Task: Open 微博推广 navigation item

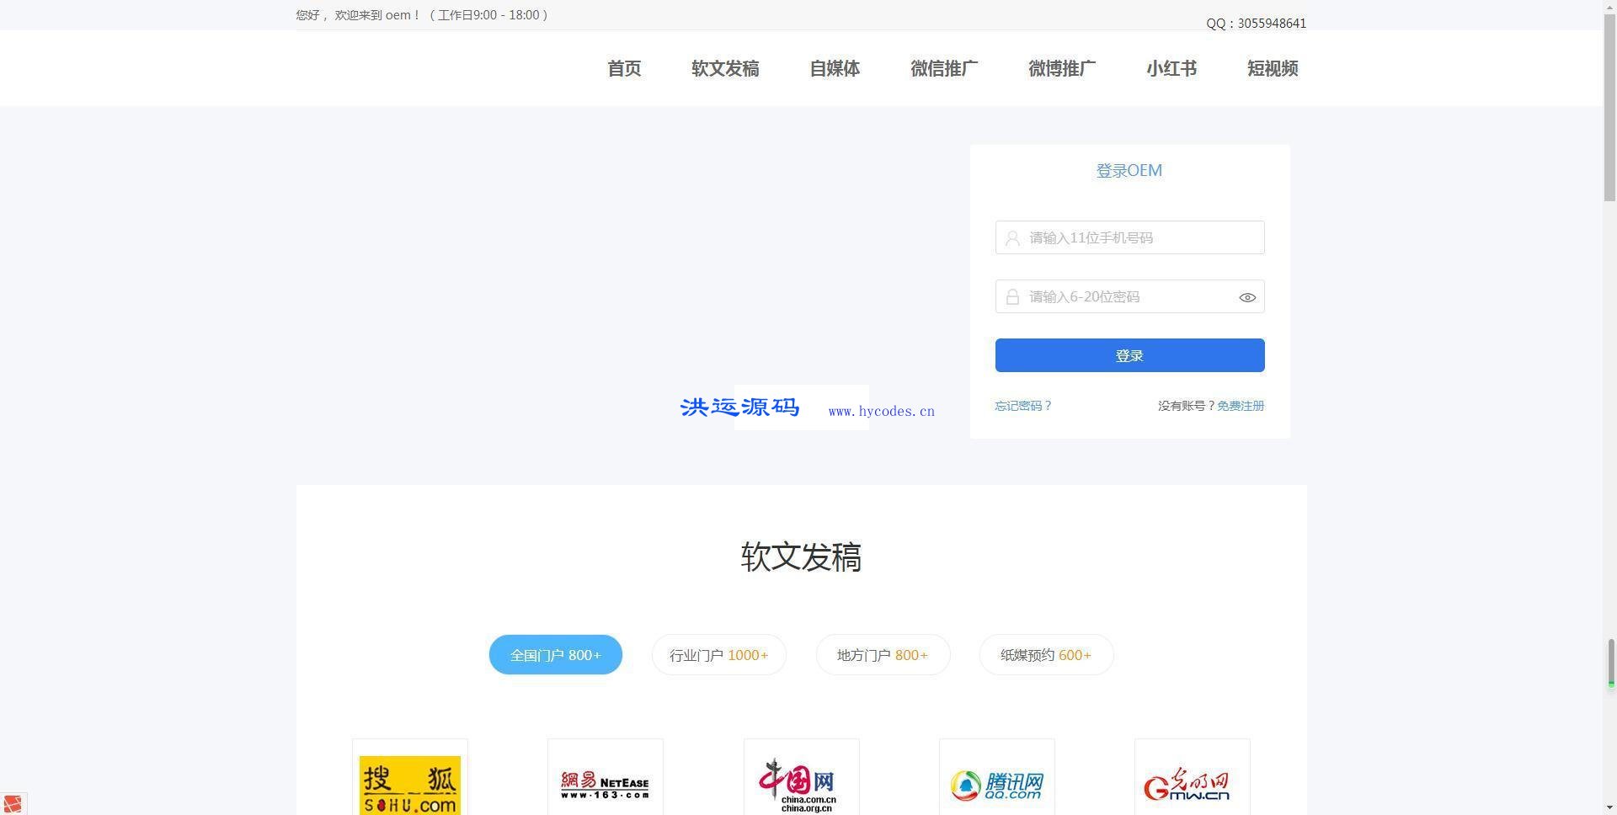Action: pos(1062,68)
